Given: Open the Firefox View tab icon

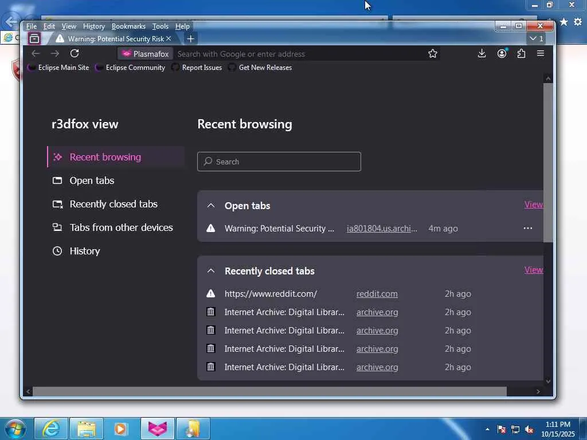Looking at the screenshot, I should [34, 38].
